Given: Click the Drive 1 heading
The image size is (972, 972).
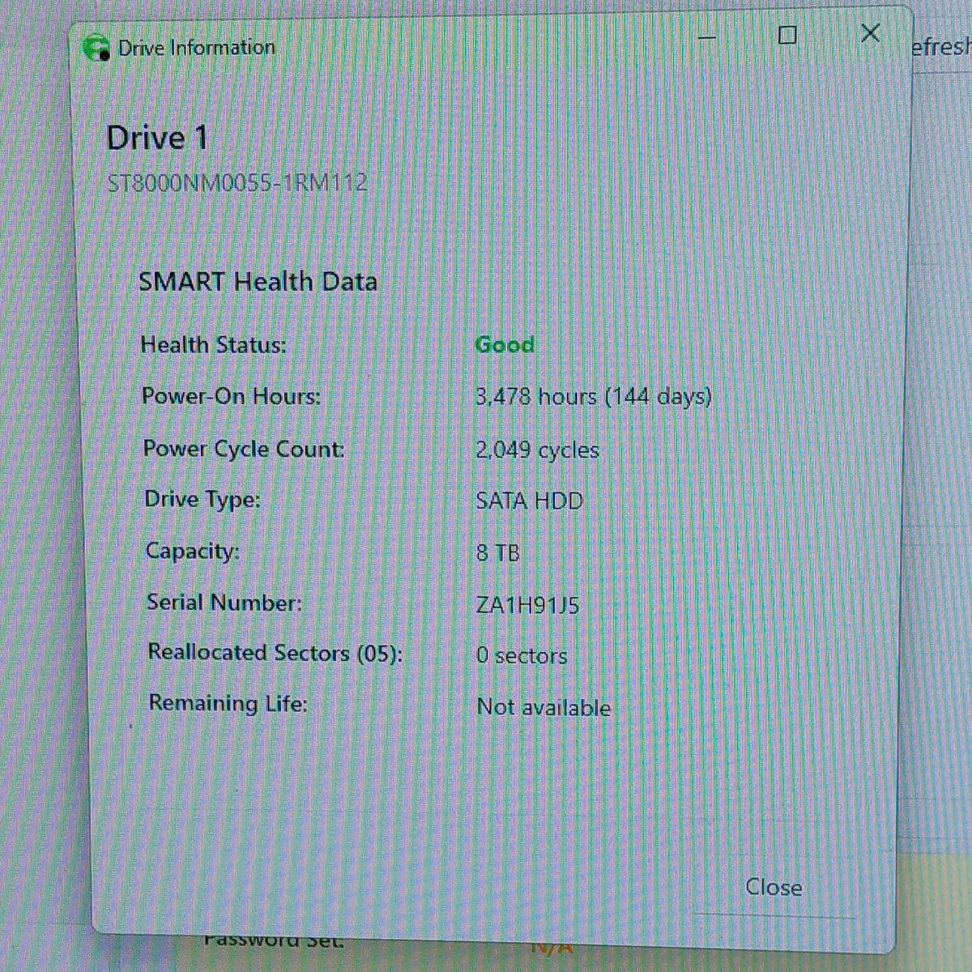Looking at the screenshot, I should [x=157, y=138].
